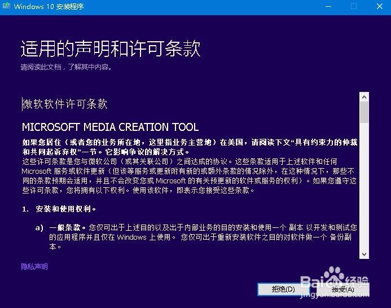Screen dimensions: 391x308
Task: Click the MICROSOFT MEDIA CREATION TOOL heading
Action: pos(110,127)
